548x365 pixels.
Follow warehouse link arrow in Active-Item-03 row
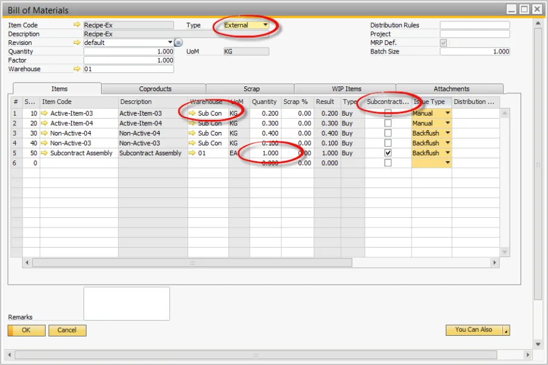pyautogui.click(x=192, y=113)
